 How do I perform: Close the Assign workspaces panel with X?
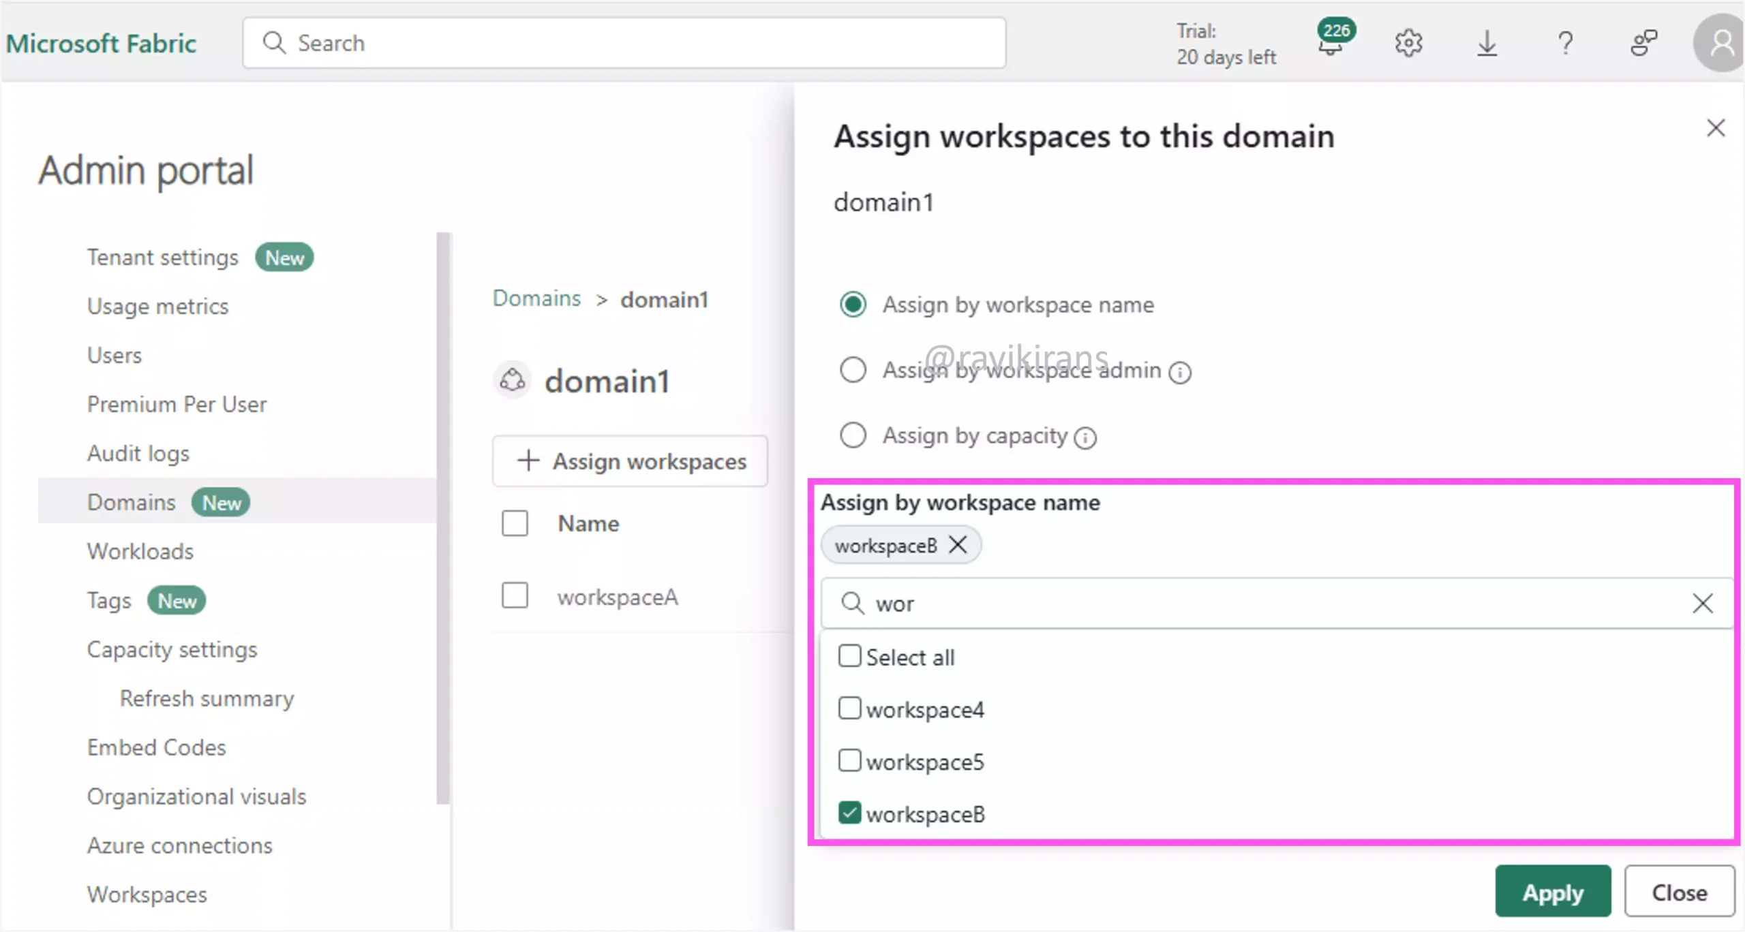(x=1716, y=128)
